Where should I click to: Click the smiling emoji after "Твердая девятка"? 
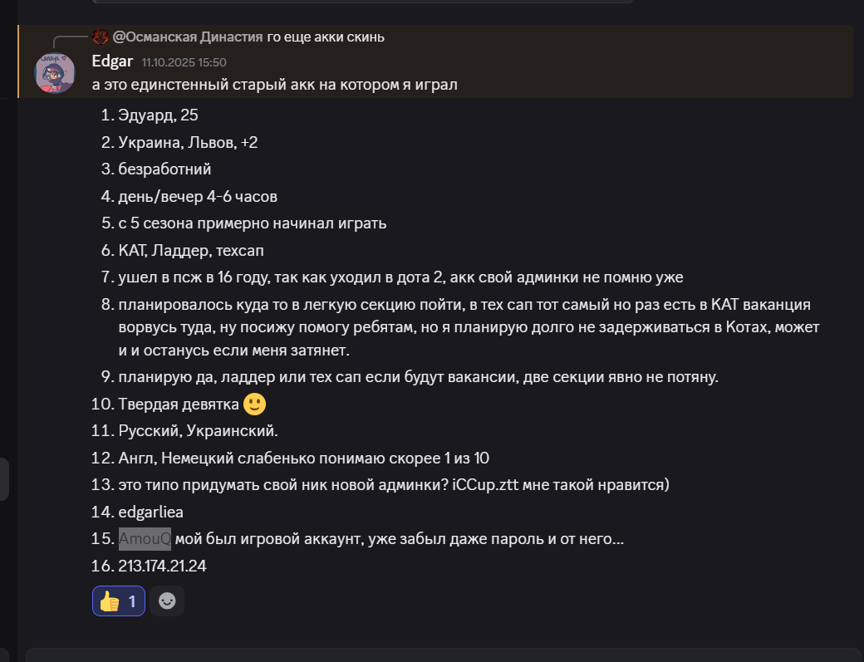255,405
